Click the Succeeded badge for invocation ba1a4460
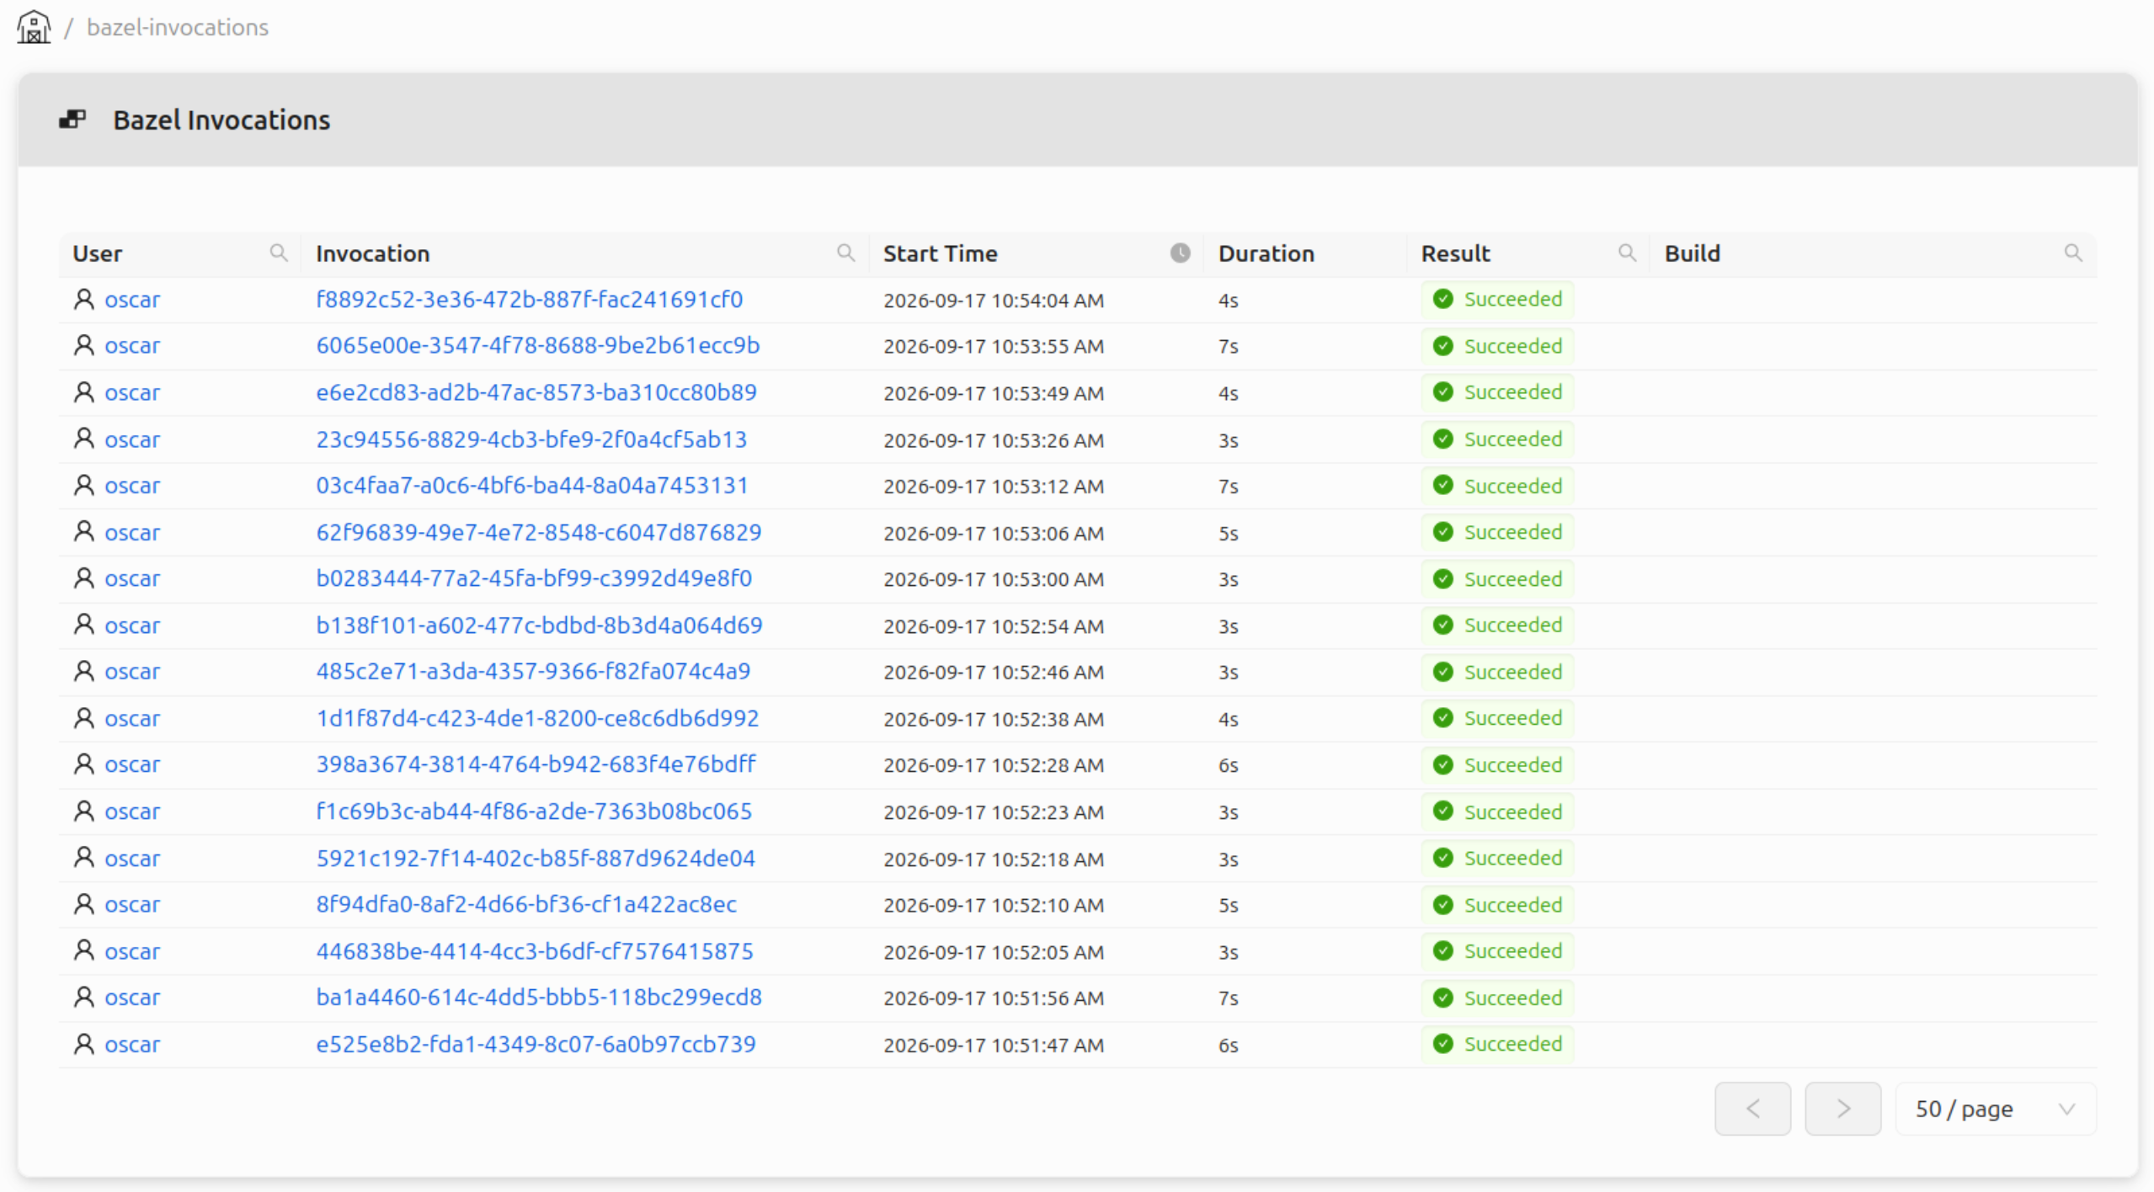Viewport: 2154px width, 1192px height. (1497, 998)
